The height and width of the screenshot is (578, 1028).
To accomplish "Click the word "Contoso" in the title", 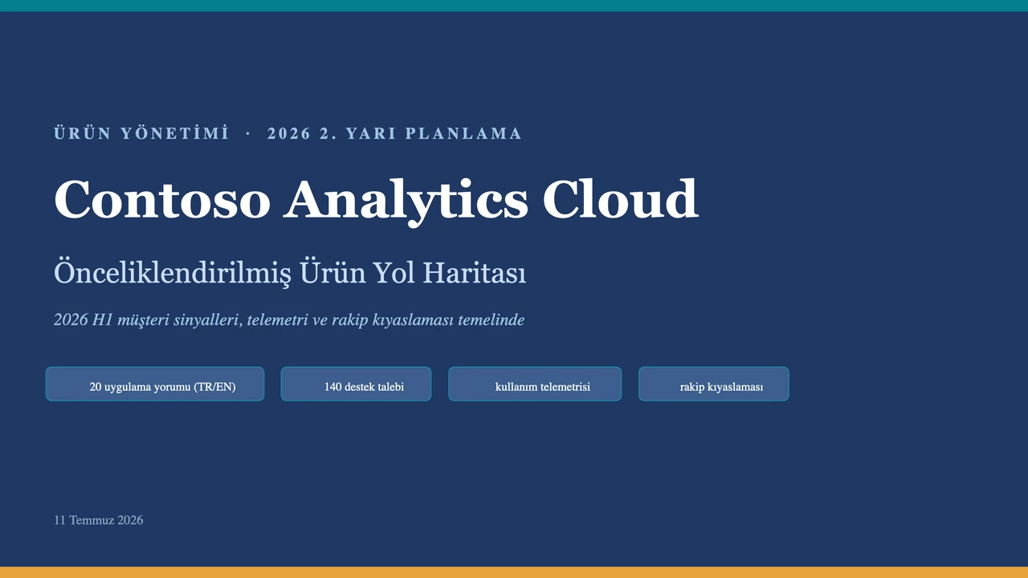I will point(162,199).
